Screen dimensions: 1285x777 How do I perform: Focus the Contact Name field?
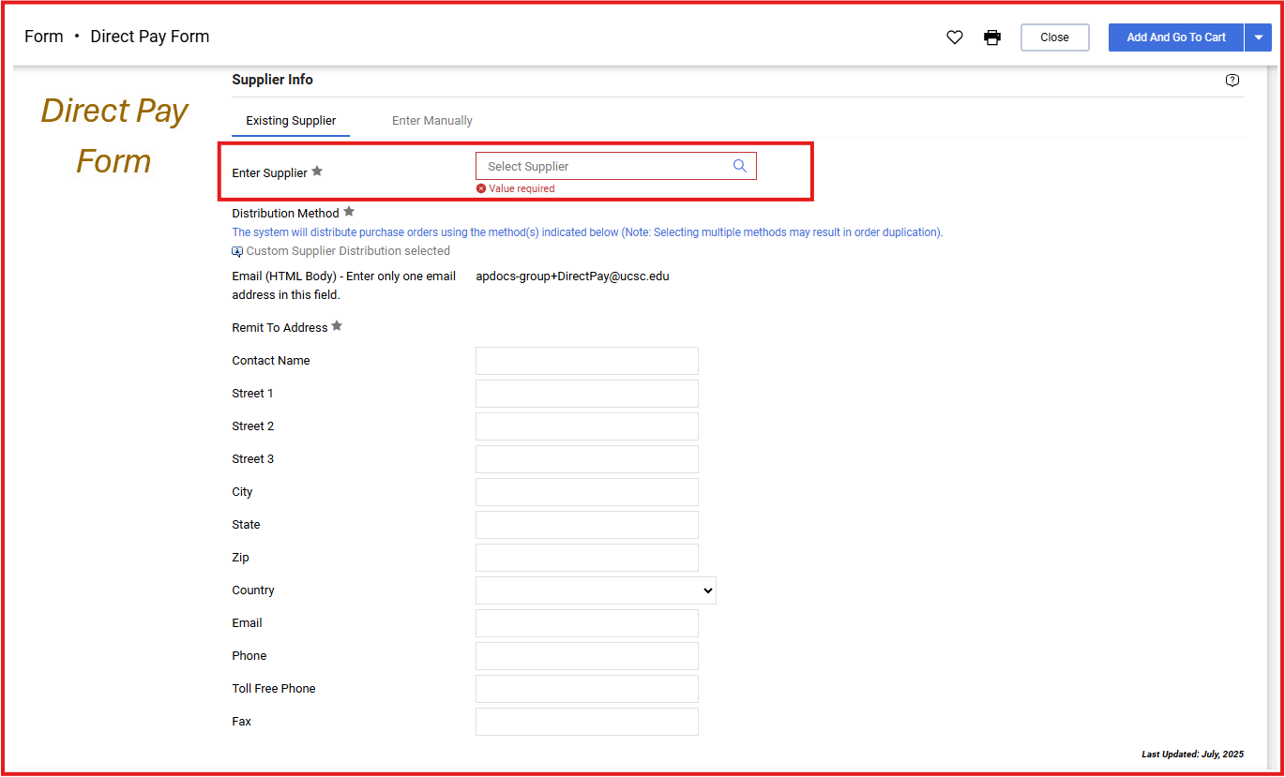(586, 361)
